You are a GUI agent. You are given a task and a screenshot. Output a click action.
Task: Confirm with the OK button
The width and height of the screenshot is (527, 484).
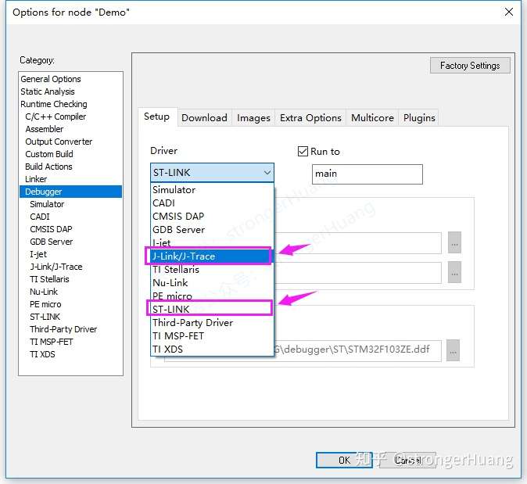(x=344, y=460)
